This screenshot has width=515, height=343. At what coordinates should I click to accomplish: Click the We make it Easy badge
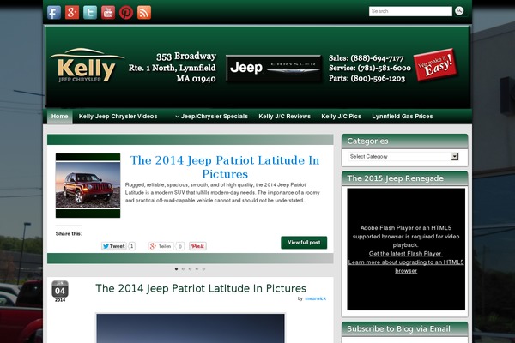[x=435, y=65]
